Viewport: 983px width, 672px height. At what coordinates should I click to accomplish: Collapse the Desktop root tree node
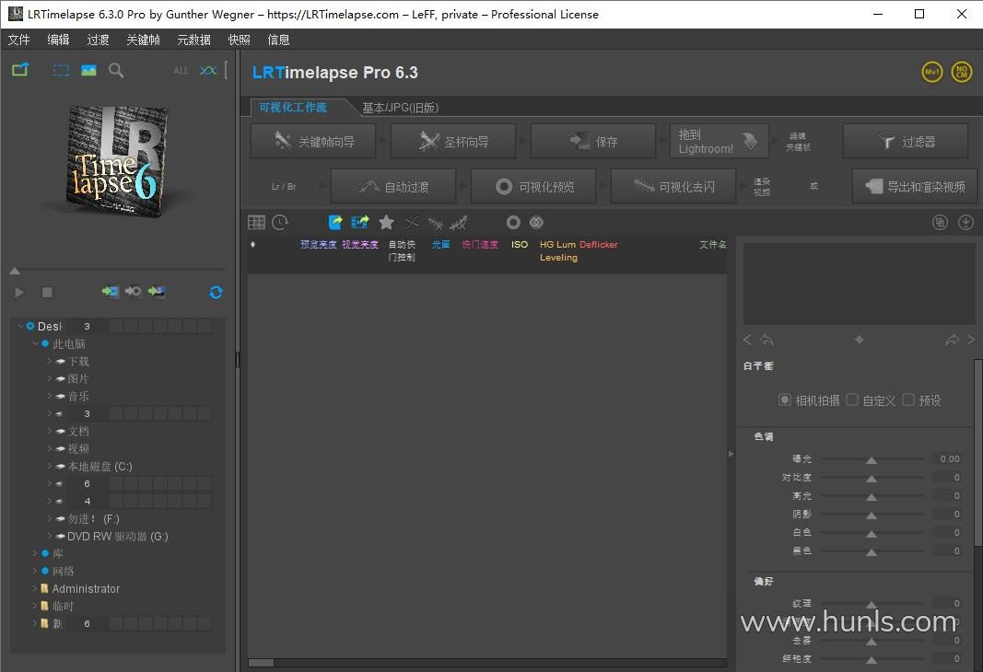click(x=20, y=326)
